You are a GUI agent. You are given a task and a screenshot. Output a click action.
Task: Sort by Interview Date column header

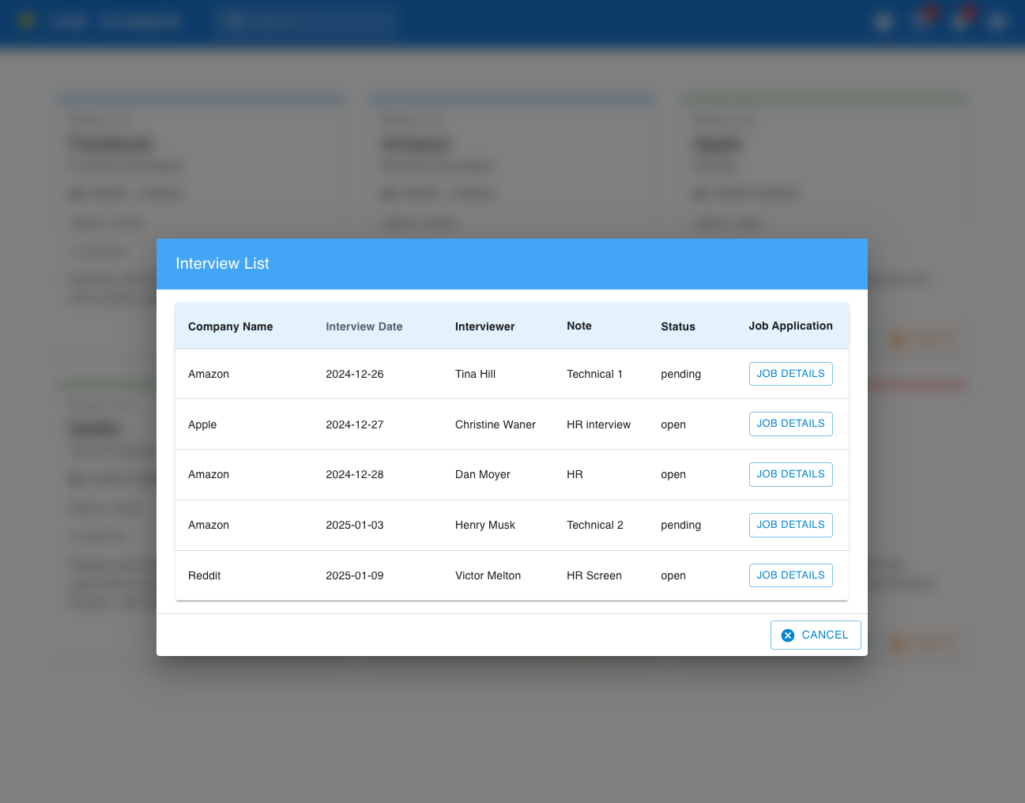pyautogui.click(x=364, y=326)
